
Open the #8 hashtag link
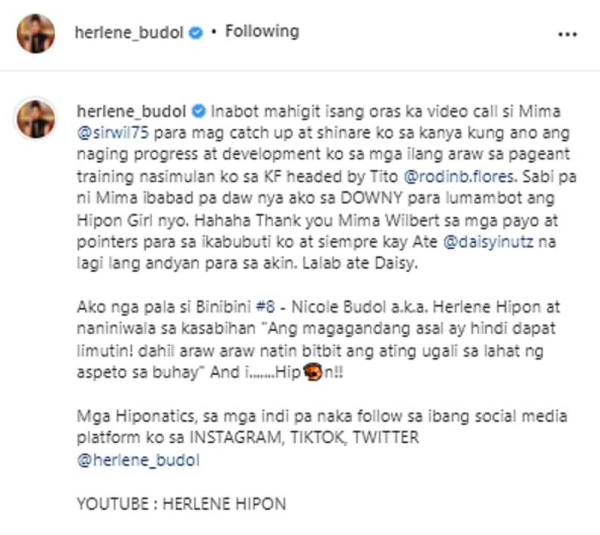[265, 307]
